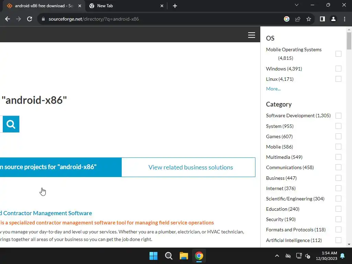The width and height of the screenshot is (352, 264).
Task: Open Windows taskbar search
Action: (168, 256)
